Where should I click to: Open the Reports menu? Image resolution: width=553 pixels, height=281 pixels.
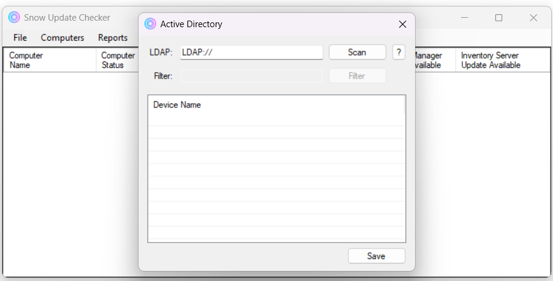[113, 38]
